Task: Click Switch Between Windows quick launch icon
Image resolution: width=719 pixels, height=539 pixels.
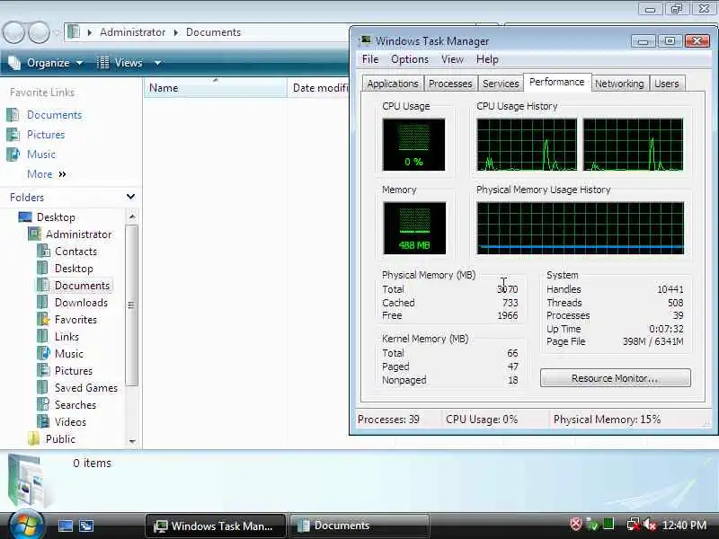Action: 86,526
